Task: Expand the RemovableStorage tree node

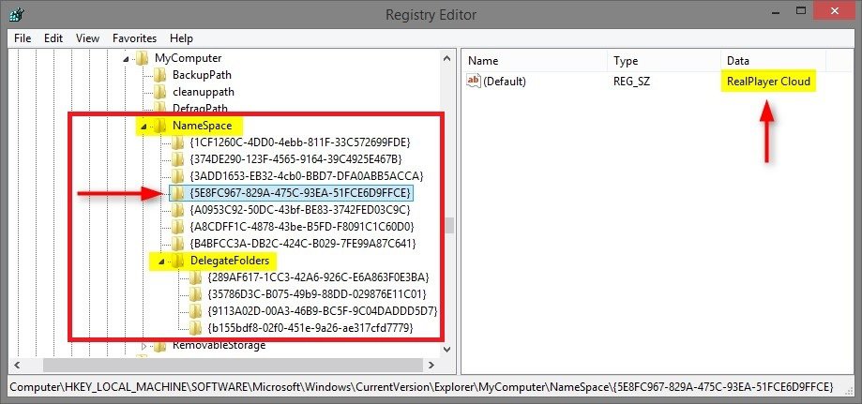Action: [x=144, y=345]
